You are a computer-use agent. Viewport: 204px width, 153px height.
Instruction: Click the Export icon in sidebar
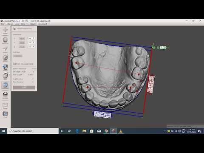tap(5, 105)
